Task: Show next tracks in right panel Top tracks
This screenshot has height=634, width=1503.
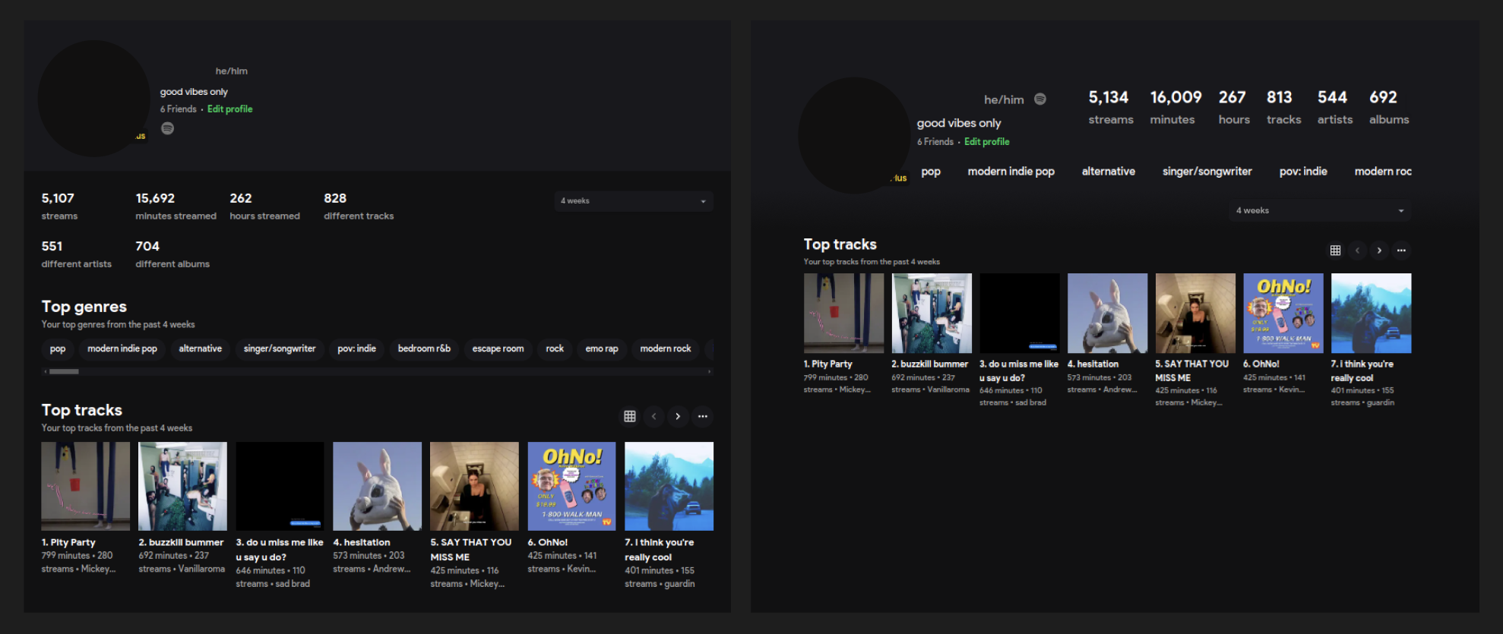Action: click(x=1379, y=251)
